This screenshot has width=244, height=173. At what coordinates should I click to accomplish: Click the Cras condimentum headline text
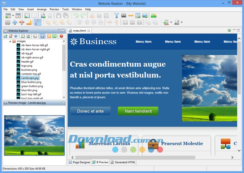click(x=118, y=70)
